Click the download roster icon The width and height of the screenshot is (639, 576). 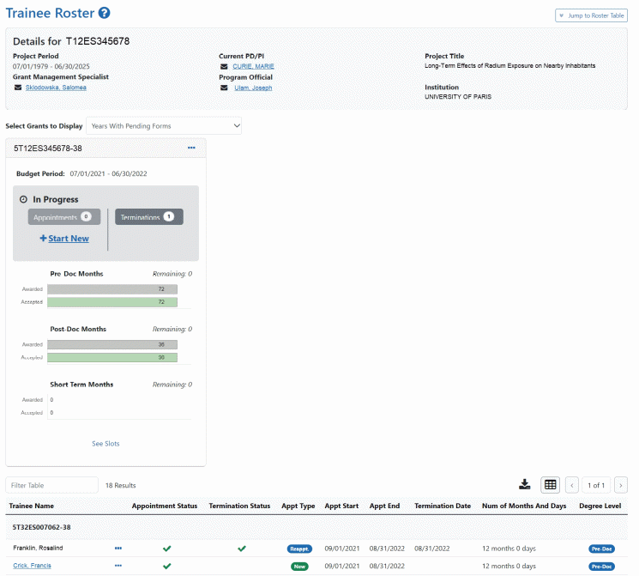tap(524, 485)
